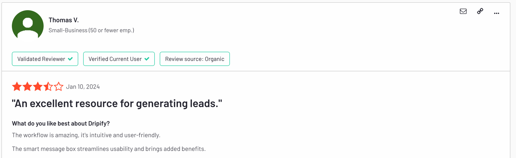Click the empty fifth rating star

(59, 86)
